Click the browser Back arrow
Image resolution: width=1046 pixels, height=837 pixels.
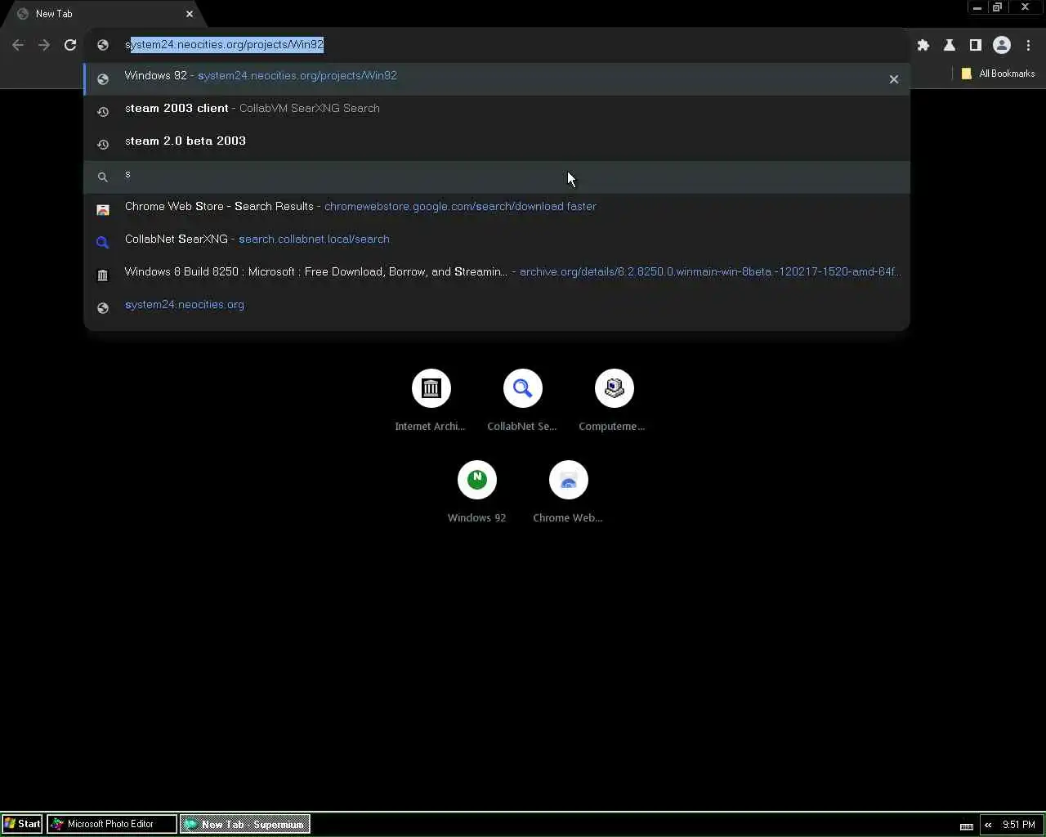point(18,45)
